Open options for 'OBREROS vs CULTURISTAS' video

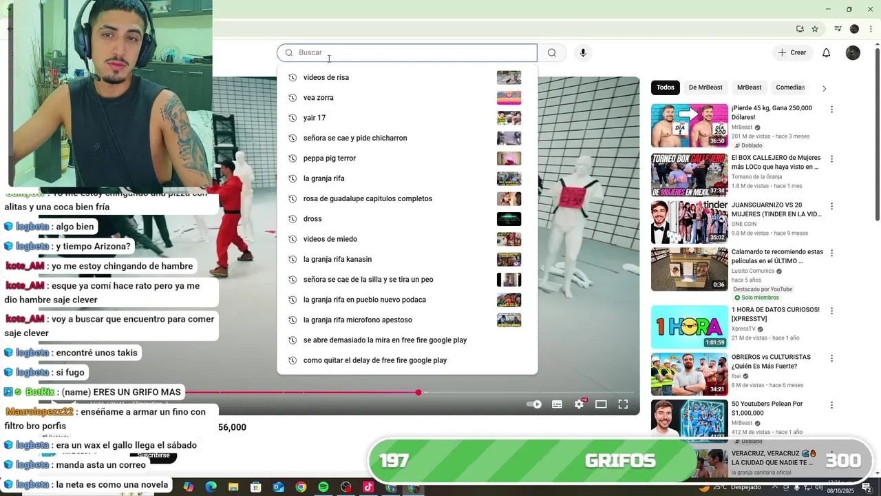point(831,358)
